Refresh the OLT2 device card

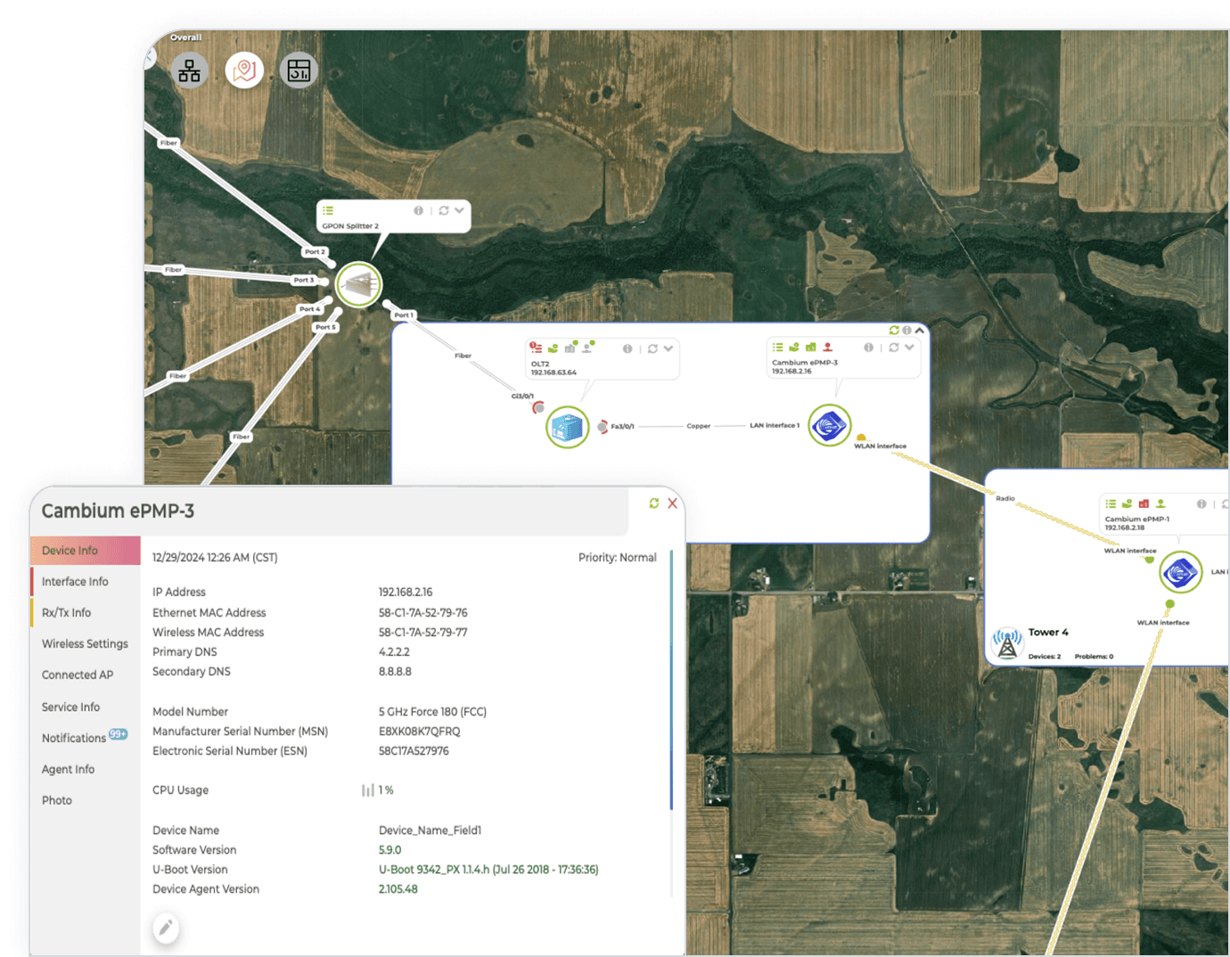point(652,349)
